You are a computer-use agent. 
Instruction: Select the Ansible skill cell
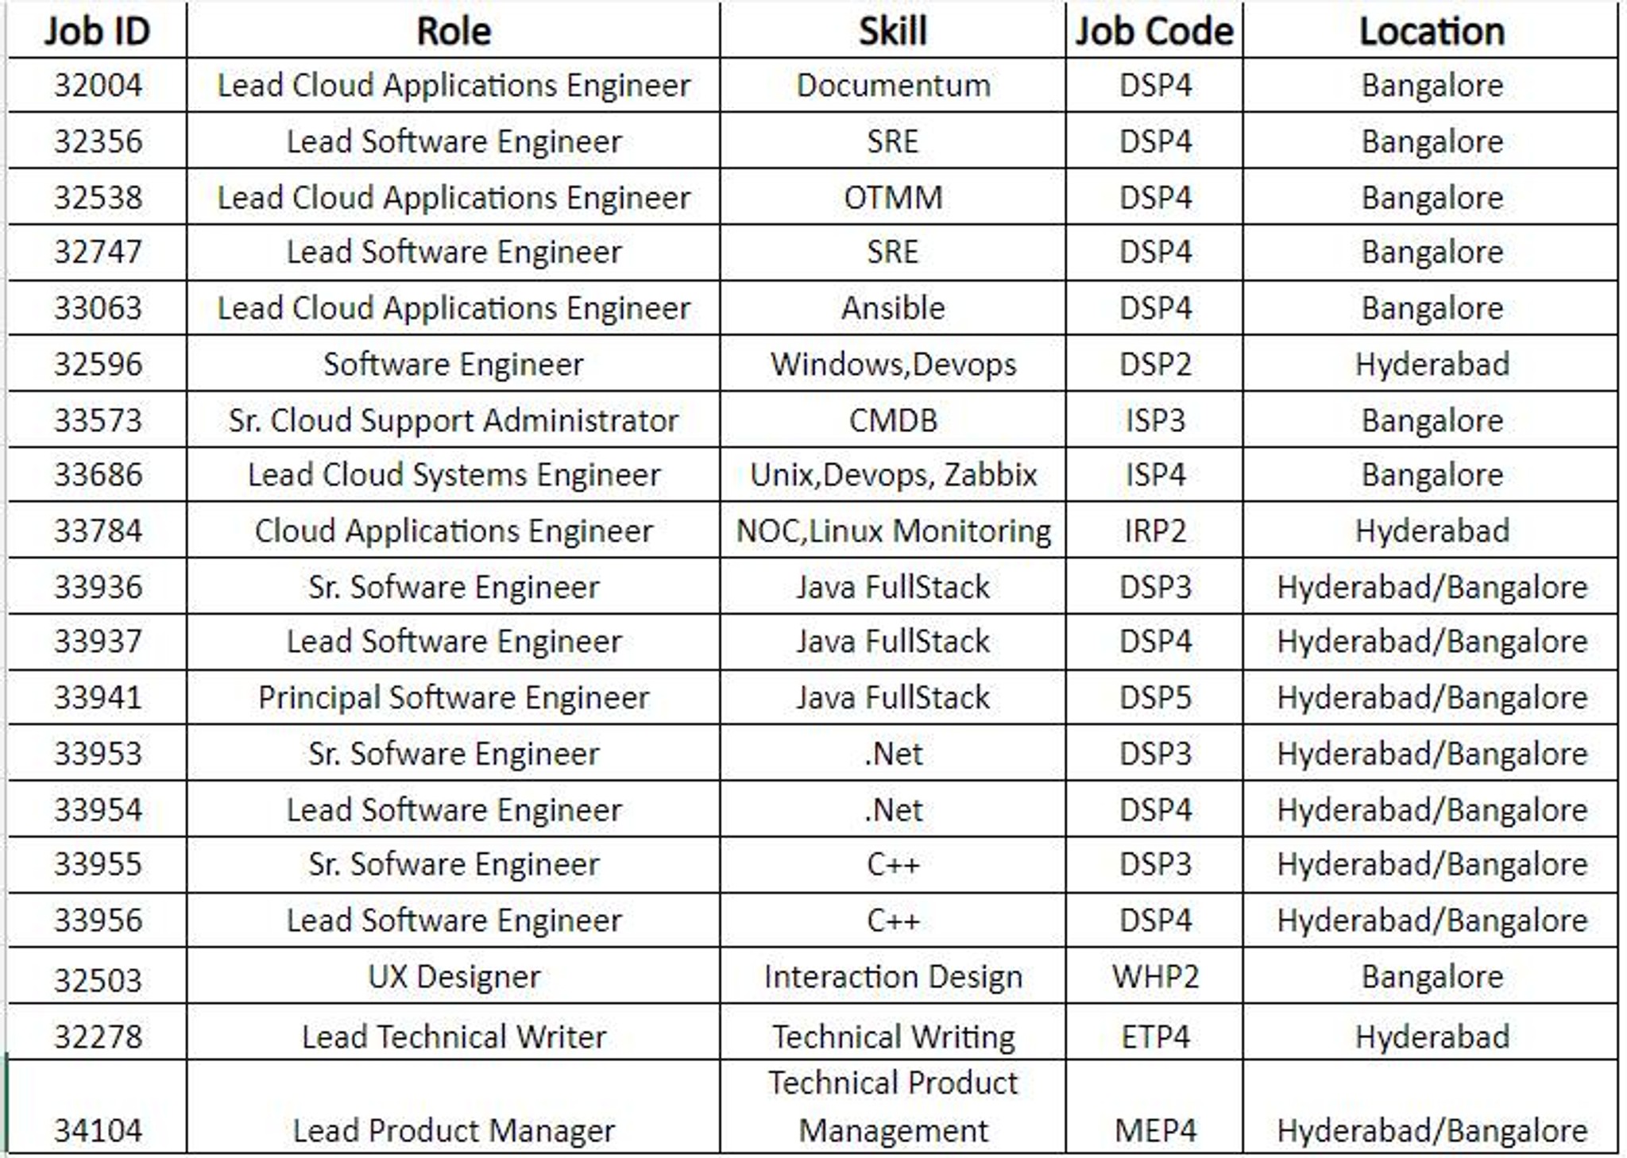[x=892, y=308]
